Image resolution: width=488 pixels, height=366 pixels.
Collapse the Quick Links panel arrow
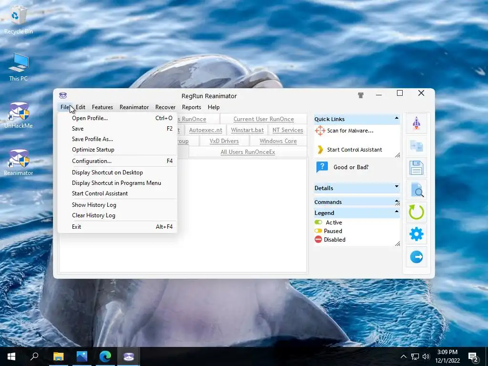point(396,118)
